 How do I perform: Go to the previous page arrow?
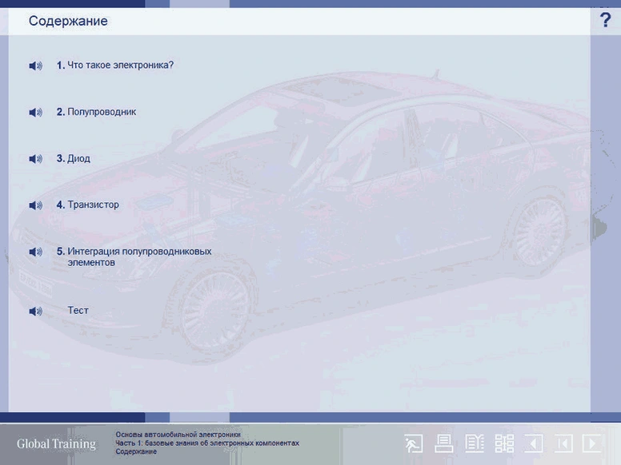(x=534, y=443)
